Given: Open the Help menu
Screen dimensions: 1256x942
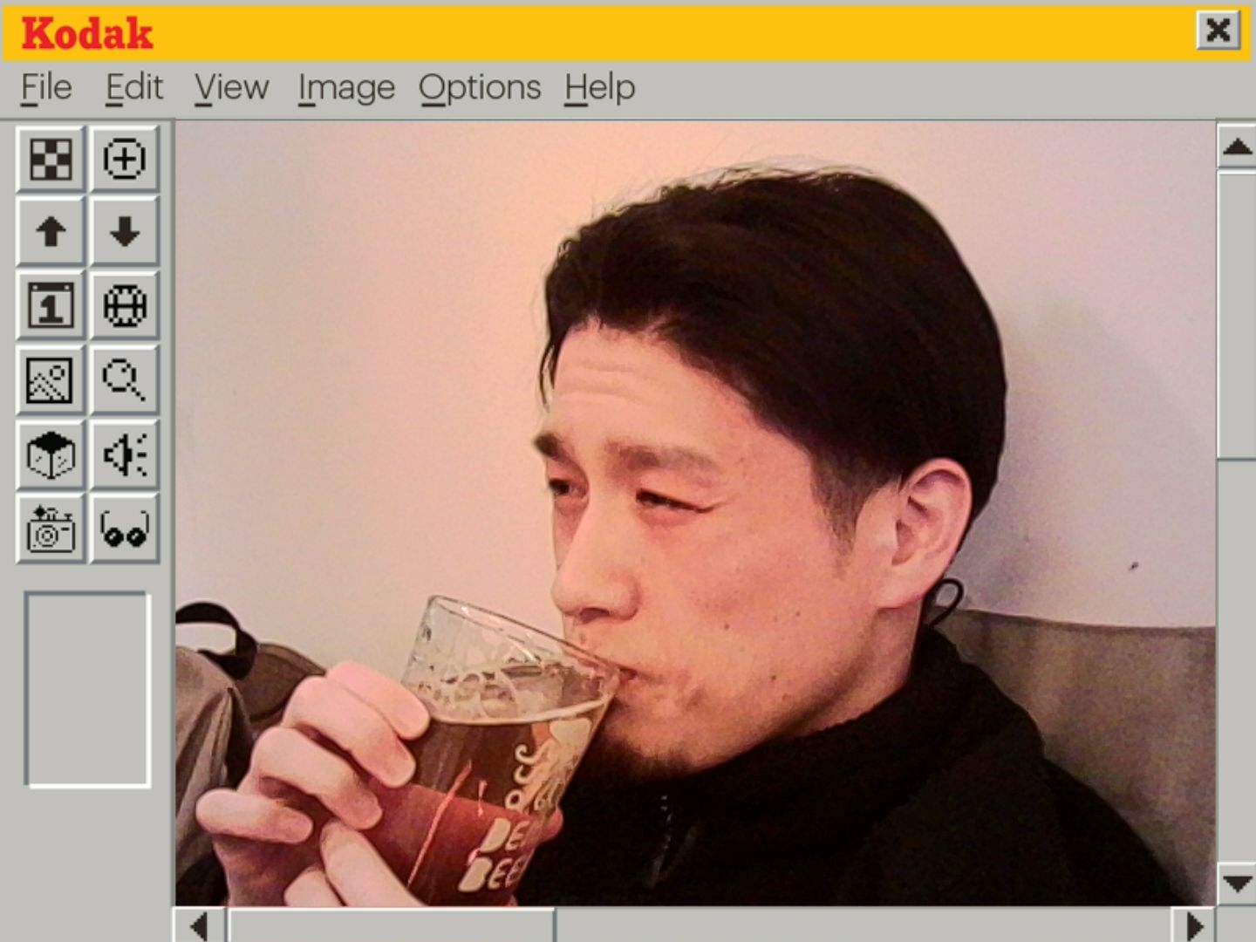Looking at the screenshot, I should pos(599,88).
